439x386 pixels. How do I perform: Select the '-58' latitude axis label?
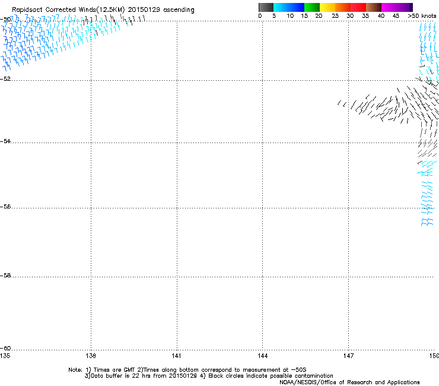pyautogui.click(x=5, y=276)
